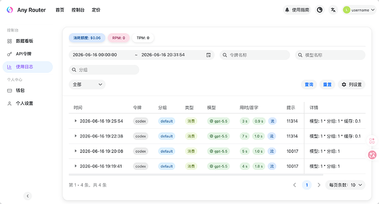This screenshot has width=379, height=204.
Task: Go to 首页 in the top navigation
Action: click(60, 10)
